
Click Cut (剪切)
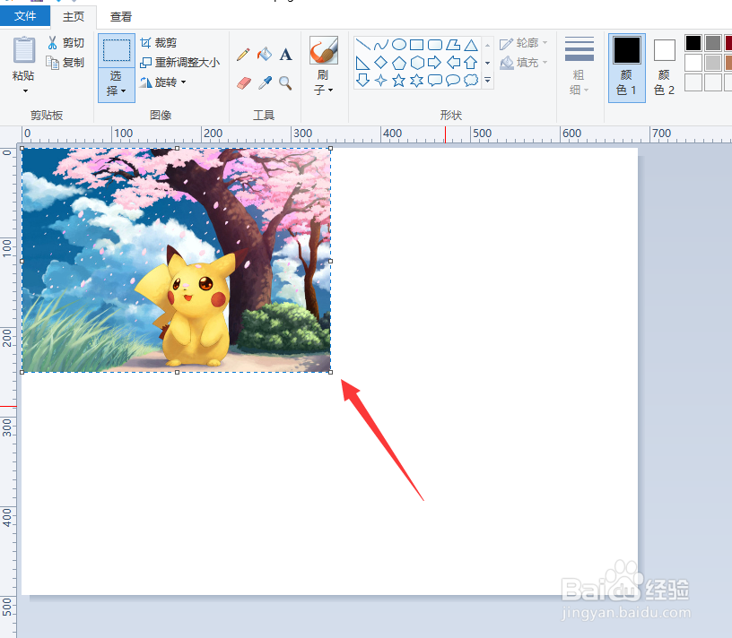point(65,43)
